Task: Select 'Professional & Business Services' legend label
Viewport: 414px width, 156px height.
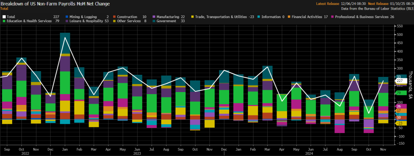Action: pos(362,17)
